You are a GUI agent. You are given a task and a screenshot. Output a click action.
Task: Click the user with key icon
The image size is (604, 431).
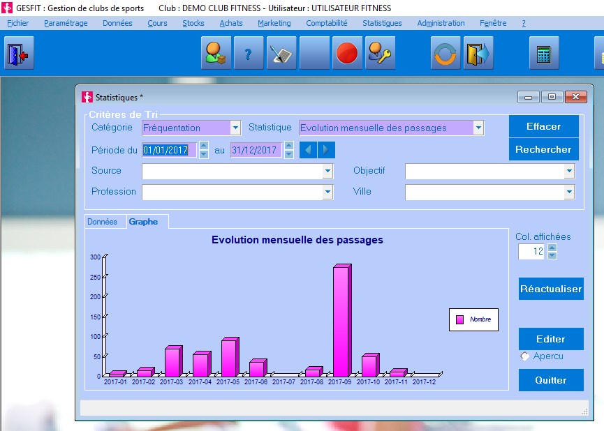click(381, 54)
